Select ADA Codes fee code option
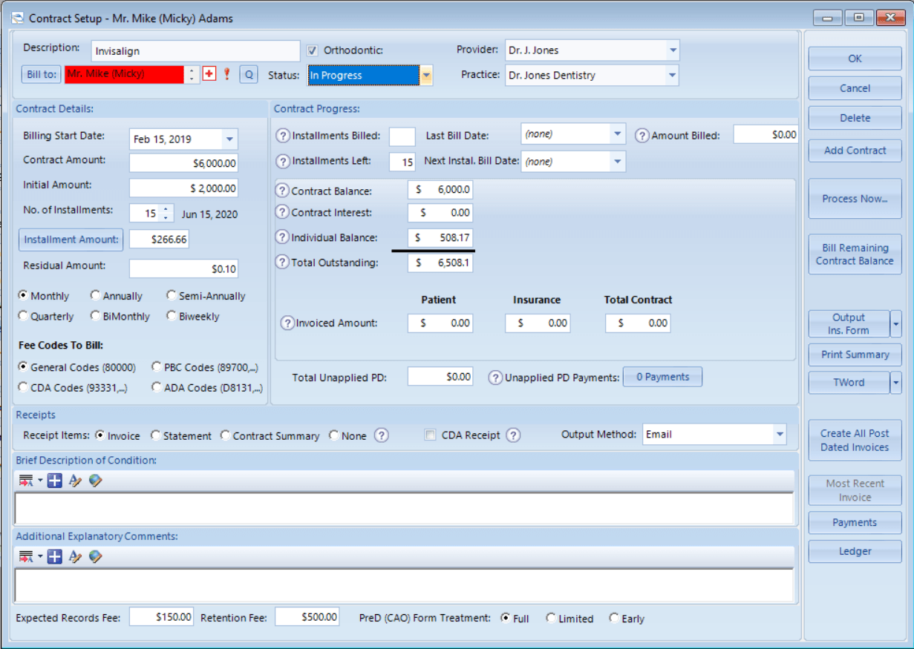 coord(157,386)
